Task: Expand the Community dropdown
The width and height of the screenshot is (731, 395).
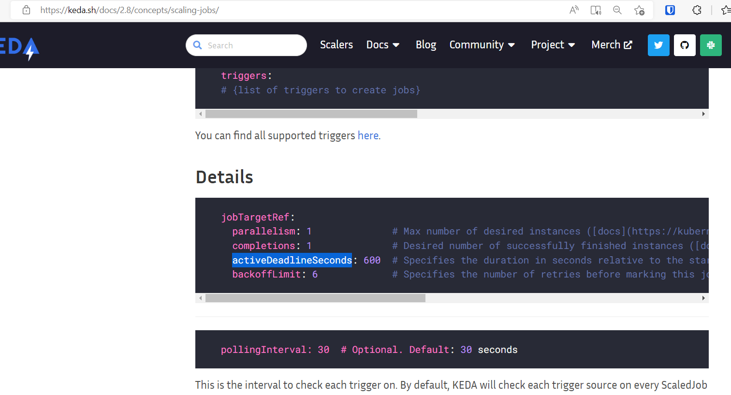Action: click(x=482, y=44)
